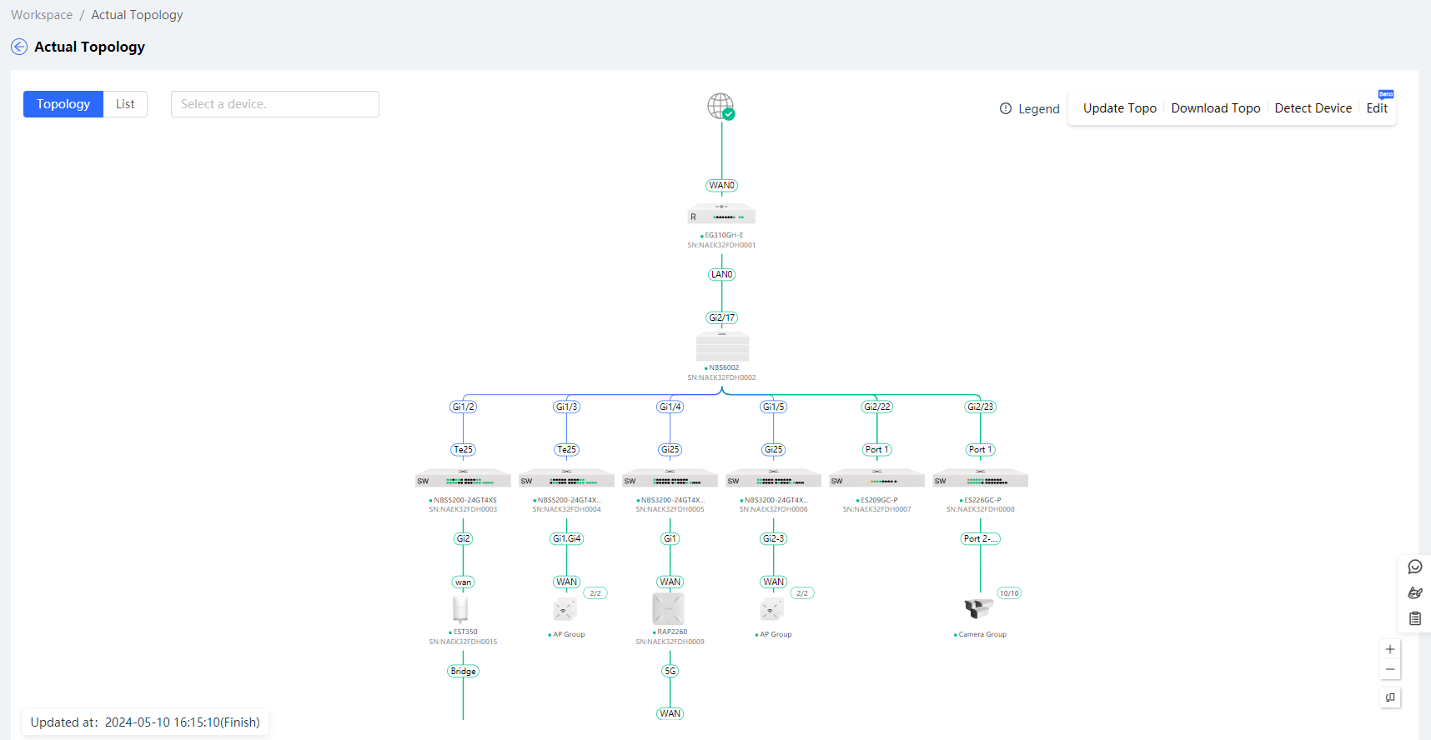
Task: Click the EST350 bridge device icon
Action: (460, 609)
